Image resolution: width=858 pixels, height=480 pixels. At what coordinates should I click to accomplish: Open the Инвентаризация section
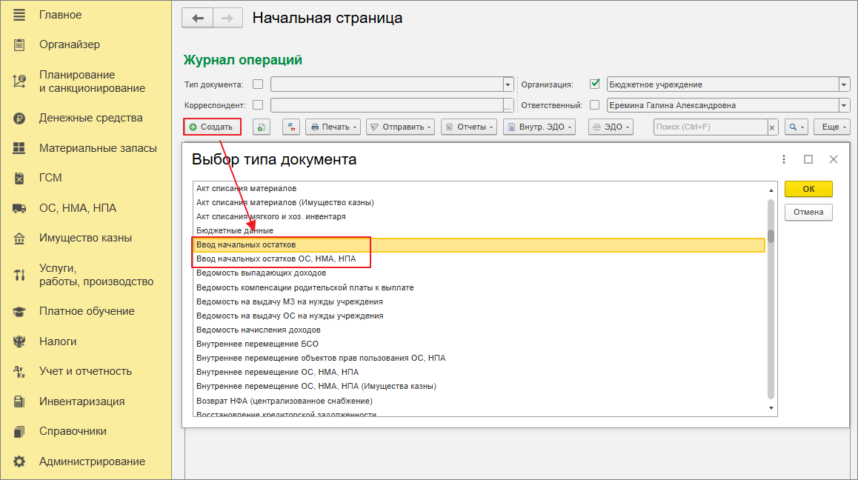[82, 401]
